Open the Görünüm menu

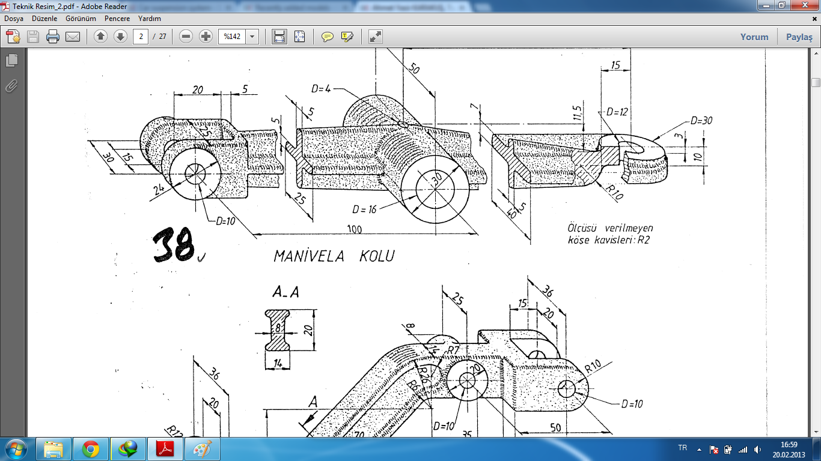tap(81, 19)
